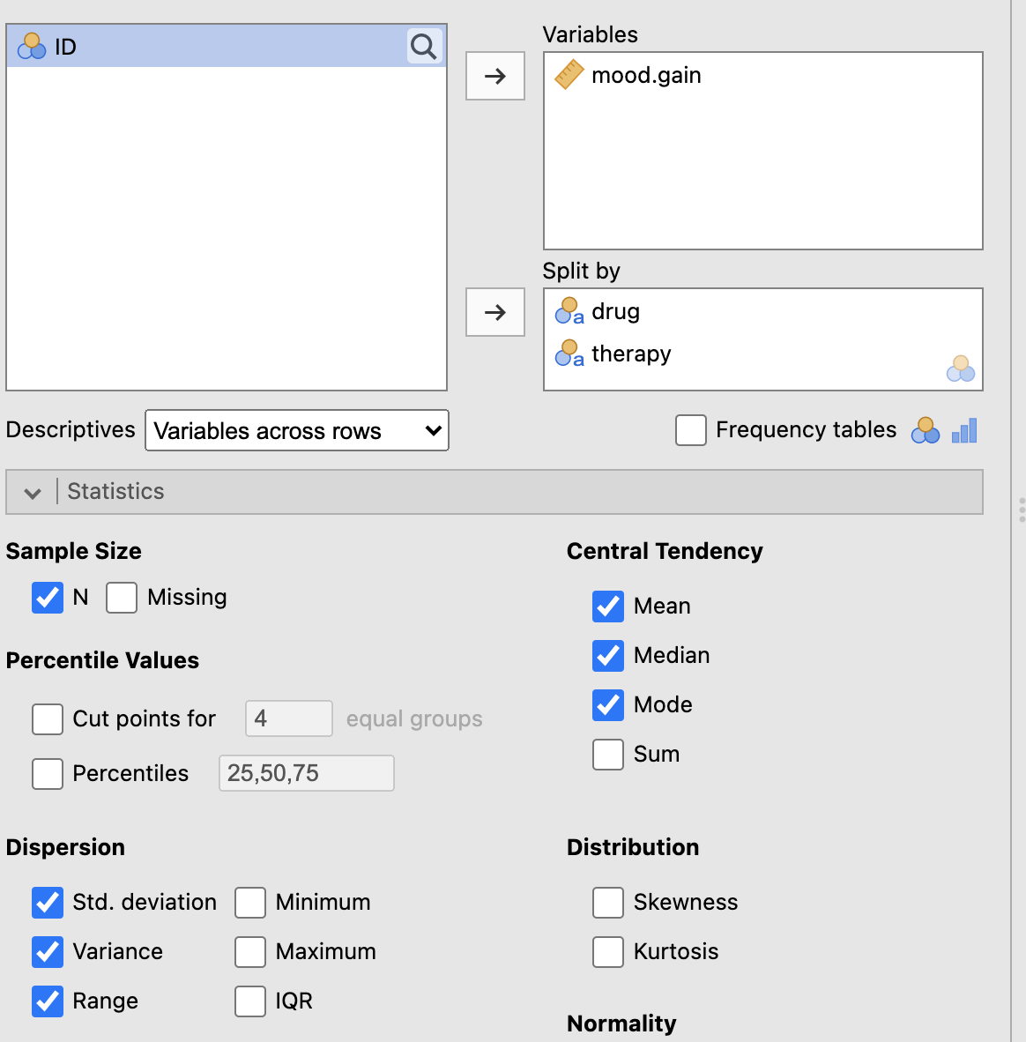Click the bar chart icon near Frequency tables
This screenshot has width=1026, height=1042.
(964, 430)
